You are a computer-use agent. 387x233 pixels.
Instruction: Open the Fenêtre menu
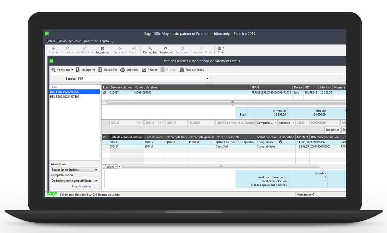coord(105,41)
